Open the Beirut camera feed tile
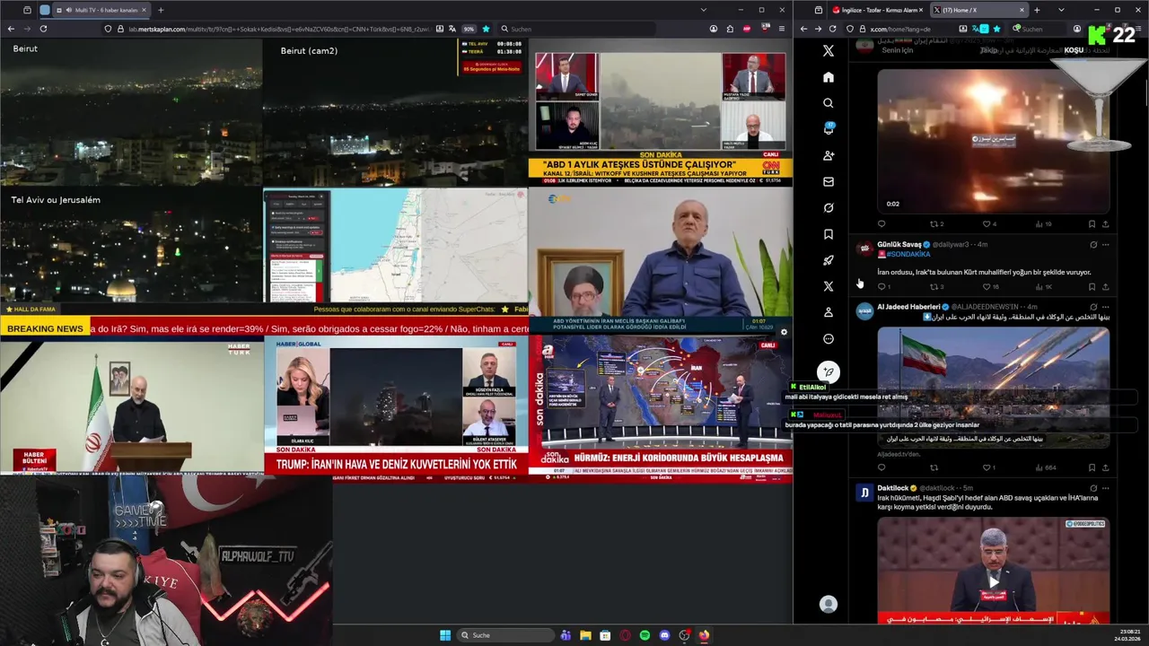The height and width of the screenshot is (646, 1149). point(131,112)
